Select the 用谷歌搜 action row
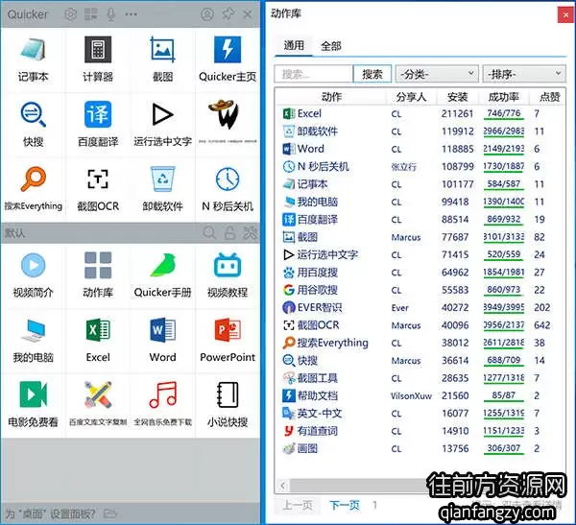The height and width of the screenshot is (525, 576). pyautogui.click(x=420, y=290)
